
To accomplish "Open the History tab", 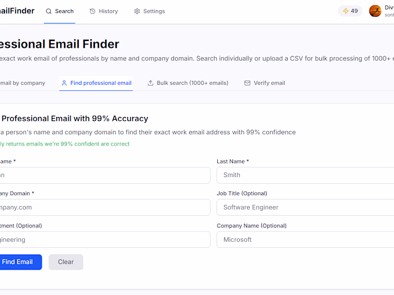I will click(104, 11).
